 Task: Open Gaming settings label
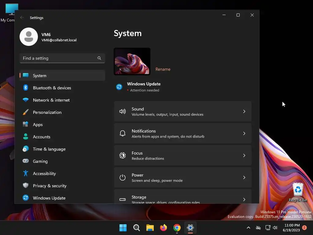(40, 161)
